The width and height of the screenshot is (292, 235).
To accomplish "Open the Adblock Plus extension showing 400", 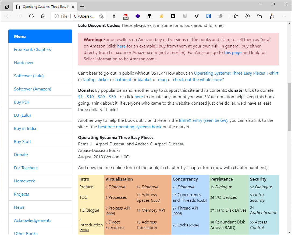I will click(x=126, y=17).
